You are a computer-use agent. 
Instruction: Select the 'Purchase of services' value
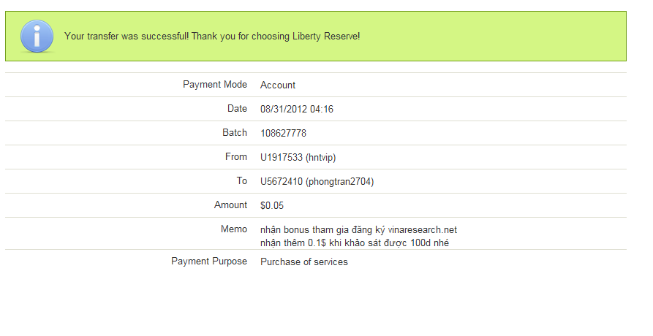coord(304,262)
